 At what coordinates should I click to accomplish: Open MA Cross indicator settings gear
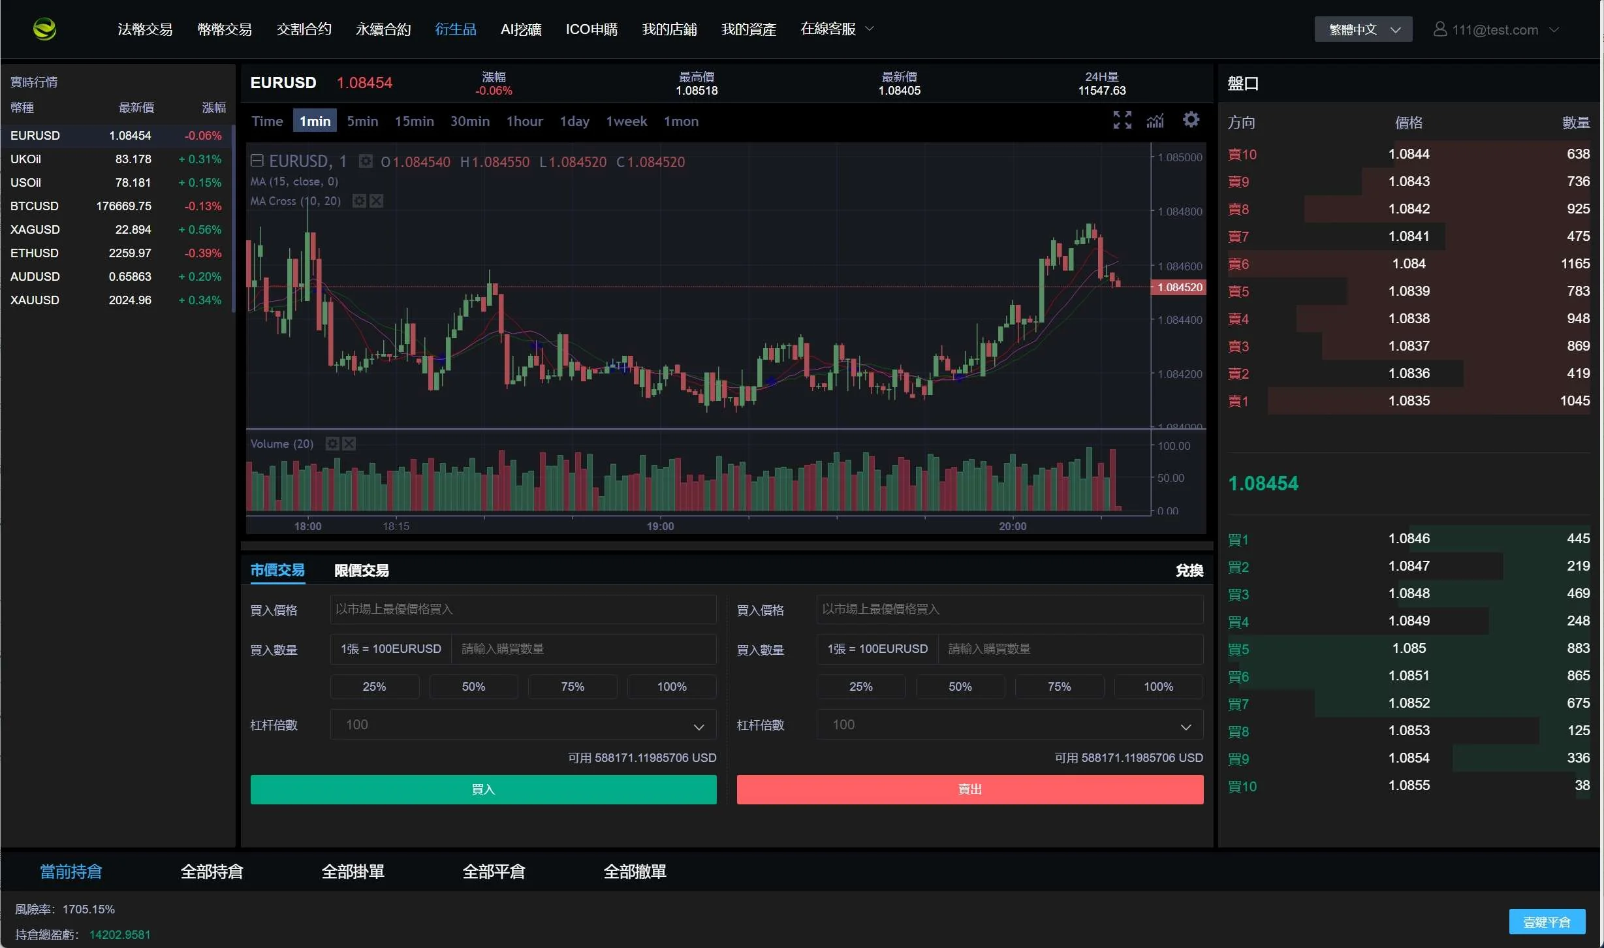pyautogui.click(x=358, y=201)
